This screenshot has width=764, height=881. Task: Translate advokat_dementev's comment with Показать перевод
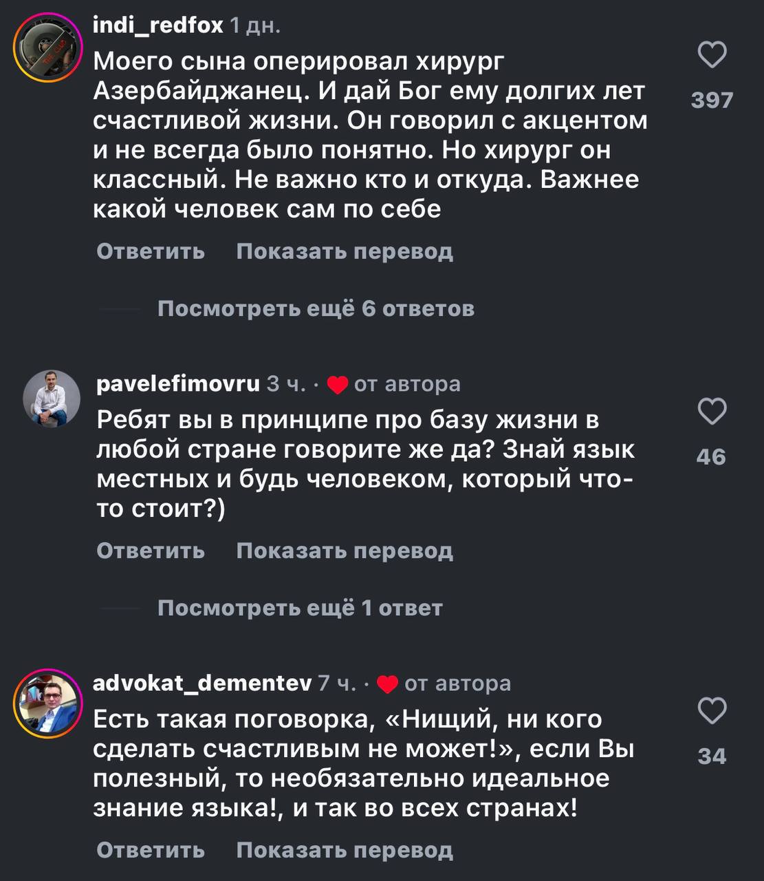click(x=345, y=850)
